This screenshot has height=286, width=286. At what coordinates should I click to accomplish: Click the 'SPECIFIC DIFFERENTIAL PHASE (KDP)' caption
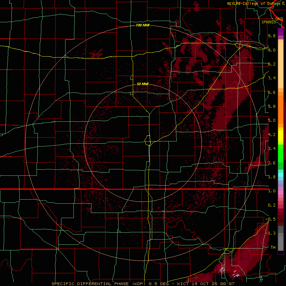click(99, 284)
